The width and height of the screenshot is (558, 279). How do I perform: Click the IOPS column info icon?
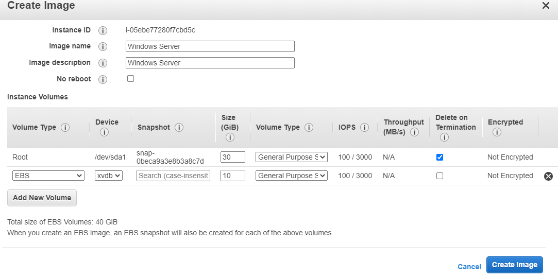click(364, 127)
